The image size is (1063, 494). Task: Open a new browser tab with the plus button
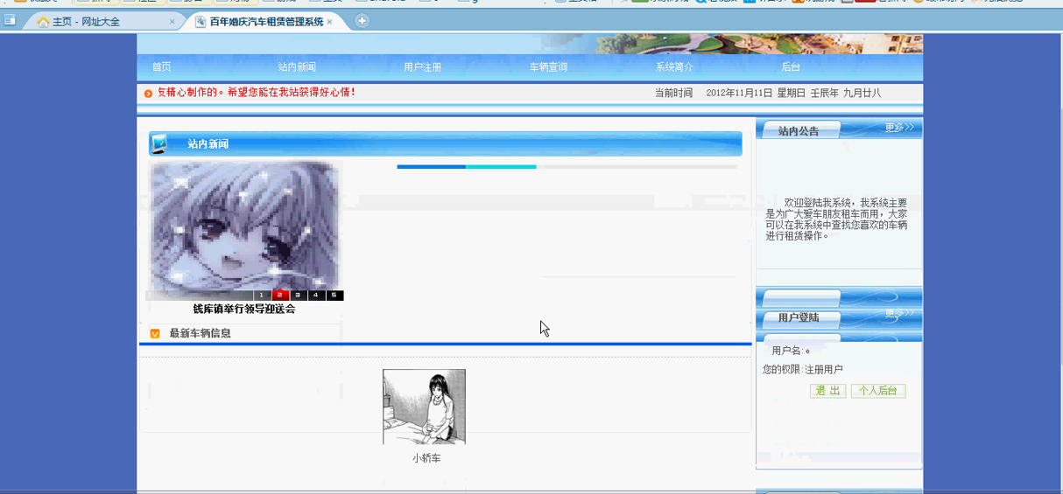click(362, 21)
